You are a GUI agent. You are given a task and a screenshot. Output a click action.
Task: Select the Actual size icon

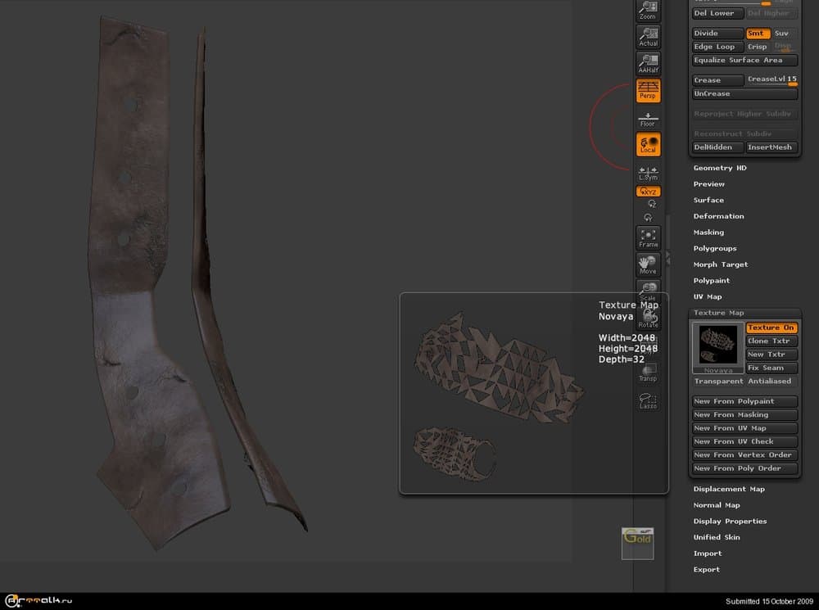[648, 37]
